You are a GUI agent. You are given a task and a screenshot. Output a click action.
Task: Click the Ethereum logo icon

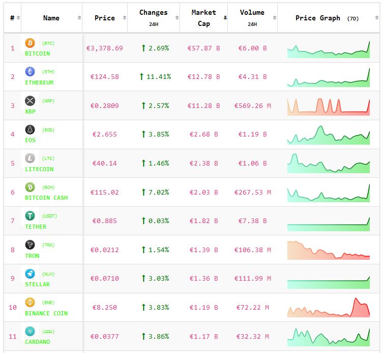click(30, 72)
